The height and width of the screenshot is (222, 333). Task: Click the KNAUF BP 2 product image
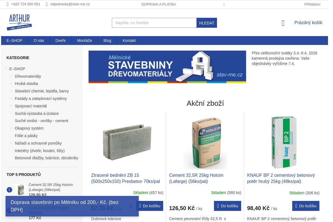[283, 142]
